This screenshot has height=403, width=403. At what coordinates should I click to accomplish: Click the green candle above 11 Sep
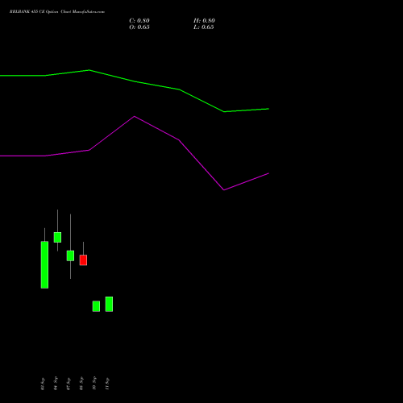109,304
